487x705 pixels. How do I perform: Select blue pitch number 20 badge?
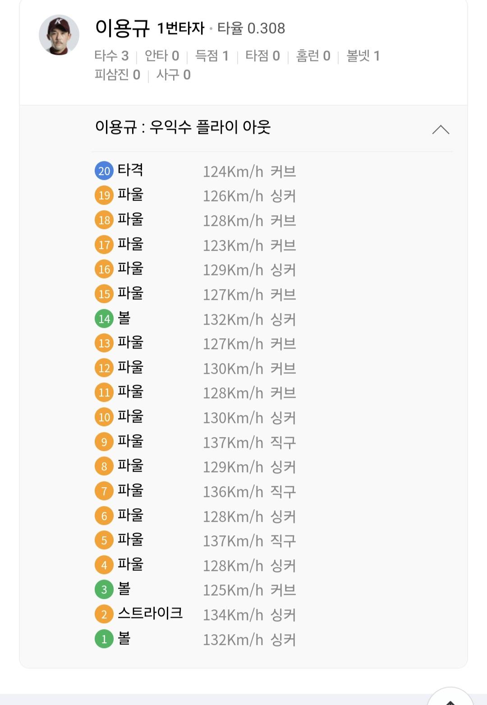pyautogui.click(x=104, y=171)
